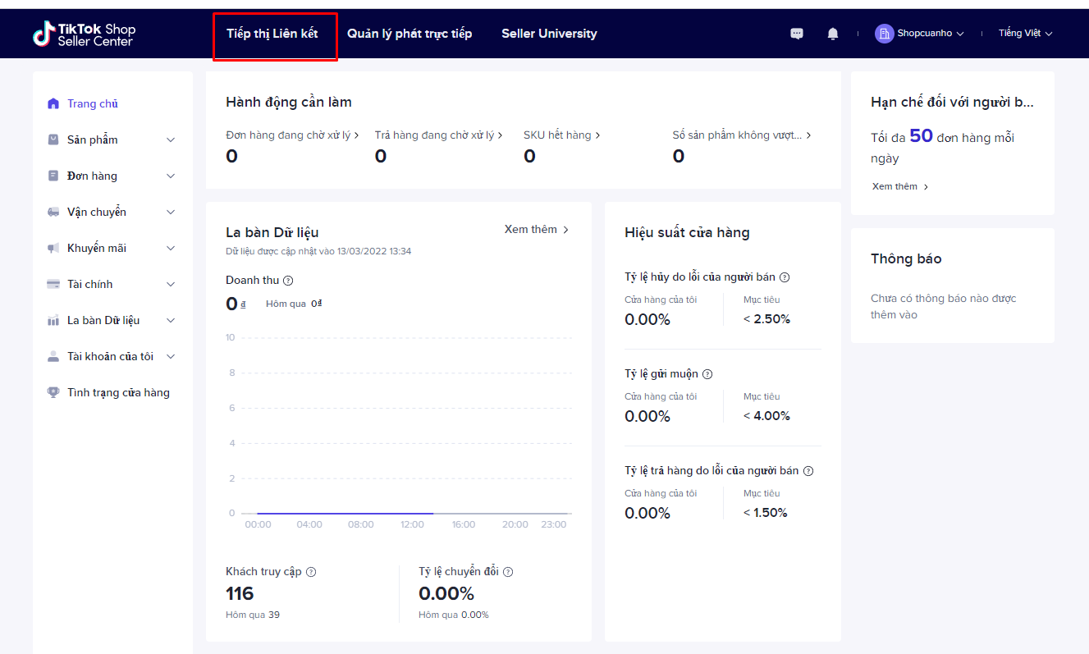Select Tình trạng cửa hàng in sidebar
The image size is (1089, 654).
click(x=118, y=392)
